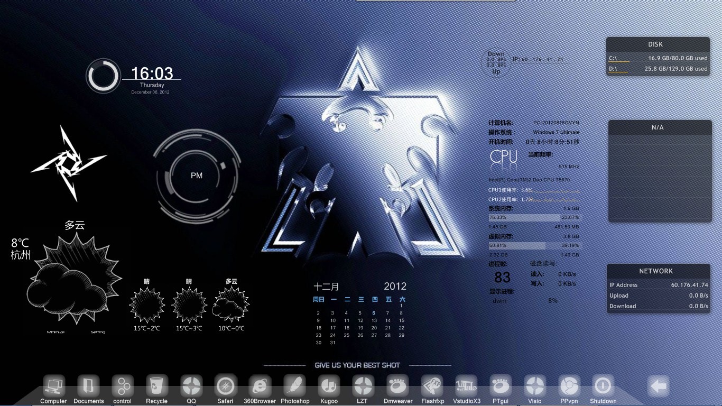The width and height of the screenshot is (722, 406).
Task: Click the Upload row in NETWORK panel
Action: point(659,296)
